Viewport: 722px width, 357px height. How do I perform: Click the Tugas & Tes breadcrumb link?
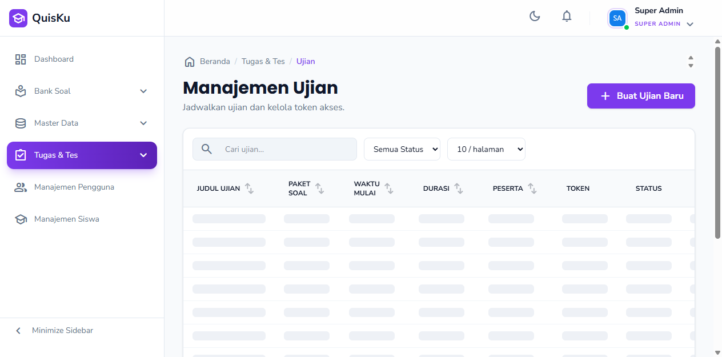click(x=263, y=62)
